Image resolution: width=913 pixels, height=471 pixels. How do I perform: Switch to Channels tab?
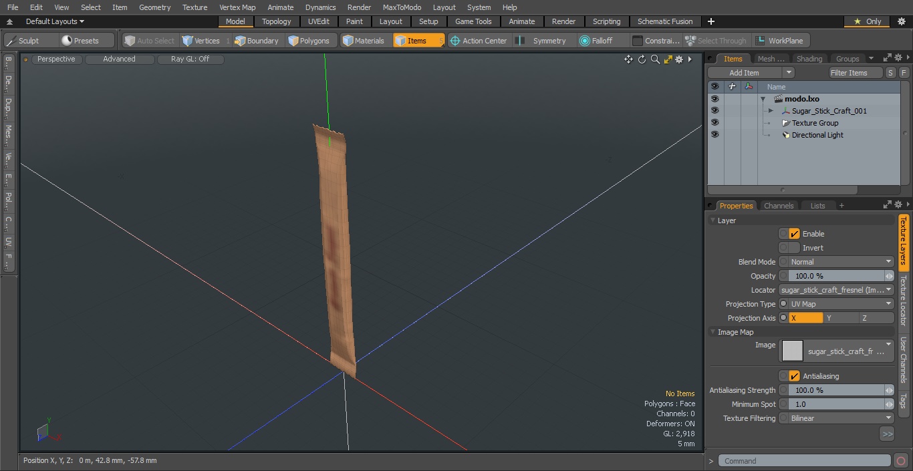pyautogui.click(x=779, y=206)
